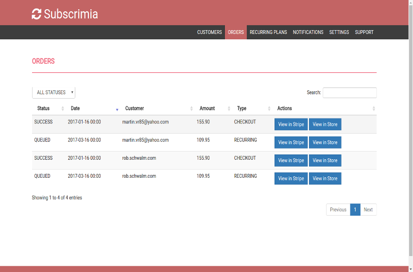The width and height of the screenshot is (413, 272).
Task: Click the Next pagination button
Action: pyautogui.click(x=368, y=210)
